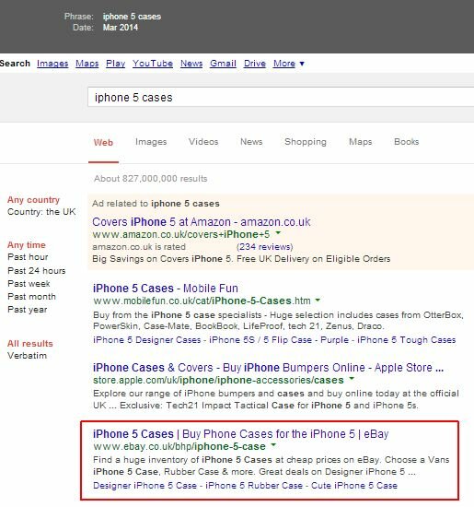The height and width of the screenshot is (507, 474).
Task: Switch to the Shopping results tab
Action: click(306, 142)
